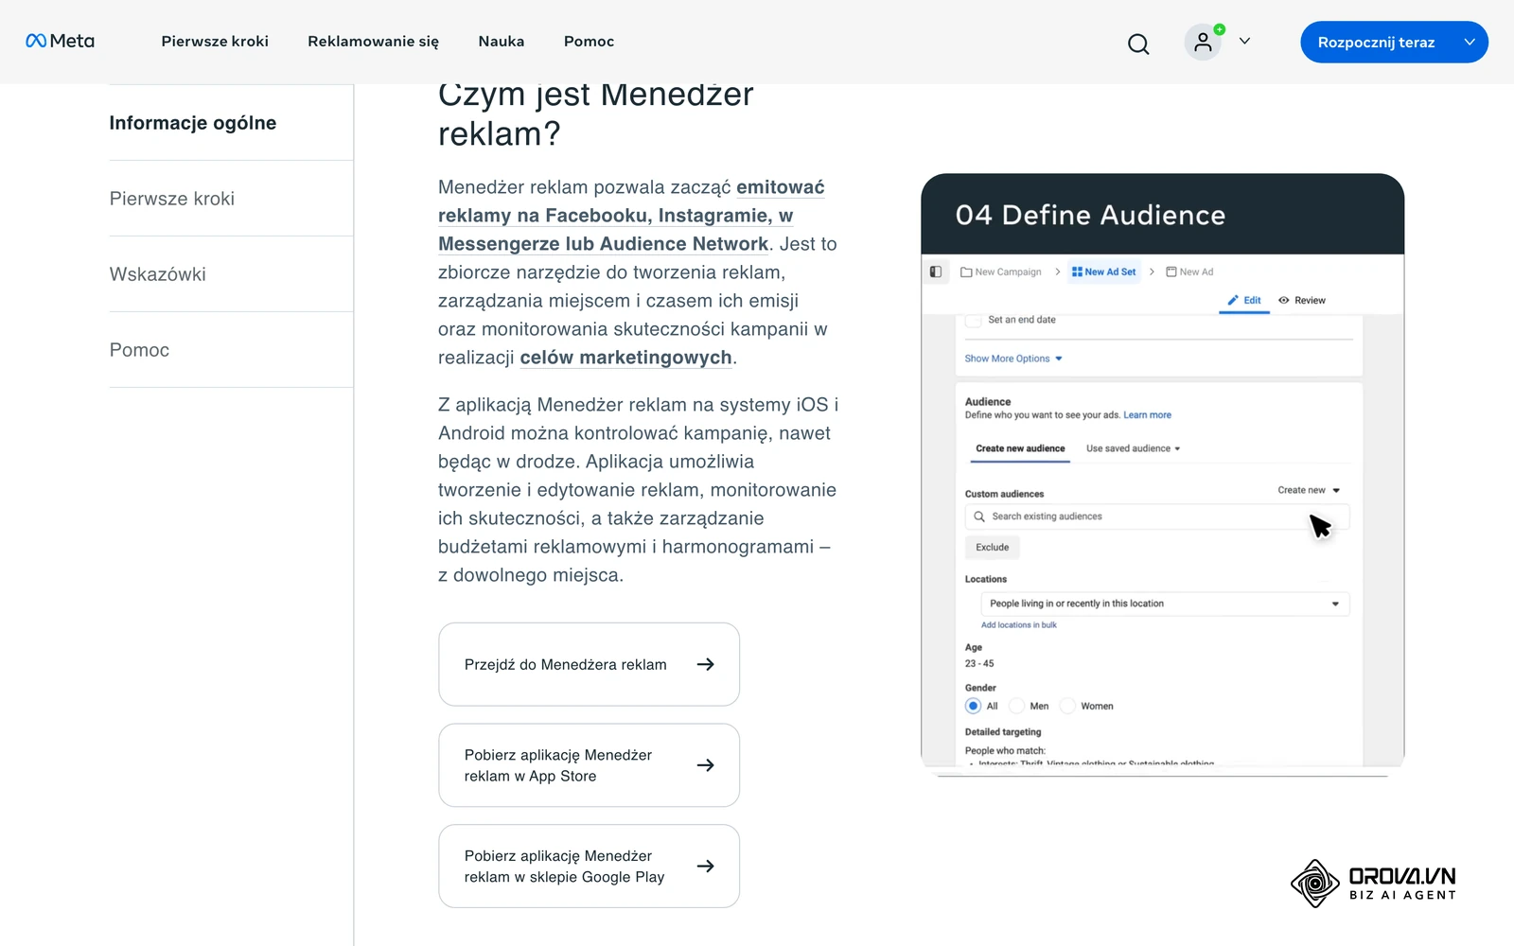This screenshot has height=946, width=1514.
Task: Click Przejdź do Menedżera reklam button
Action: [x=589, y=664]
